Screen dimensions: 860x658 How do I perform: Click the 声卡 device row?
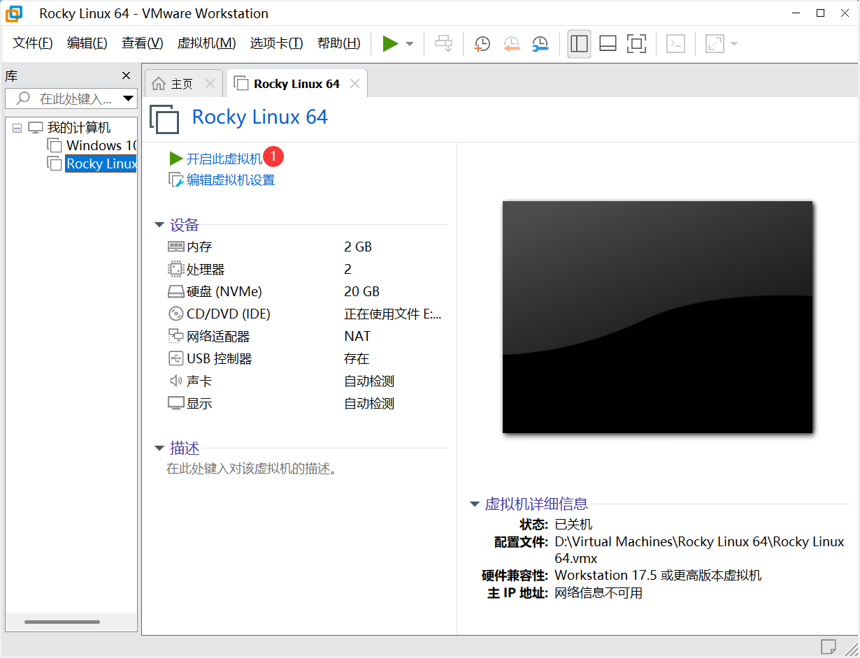tap(306, 381)
